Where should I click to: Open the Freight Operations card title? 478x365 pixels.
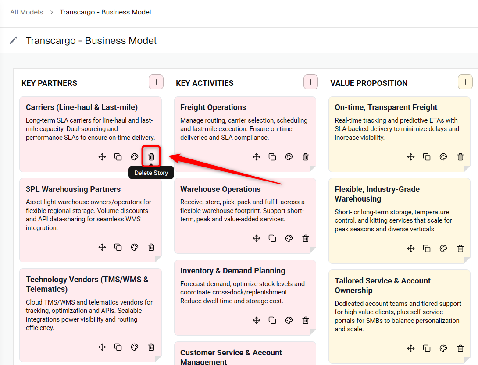coord(213,107)
